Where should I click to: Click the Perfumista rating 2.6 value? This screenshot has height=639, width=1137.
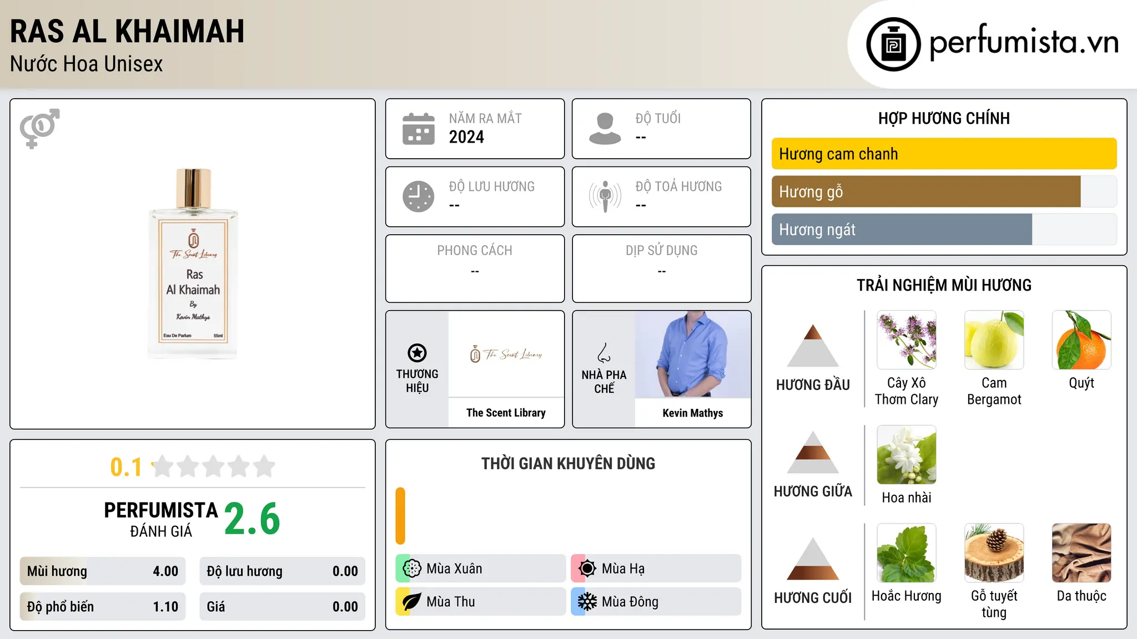pos(253,519)
